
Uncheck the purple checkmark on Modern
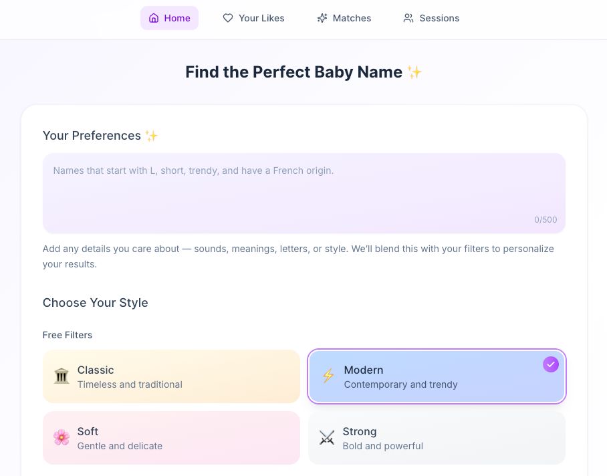551,364
